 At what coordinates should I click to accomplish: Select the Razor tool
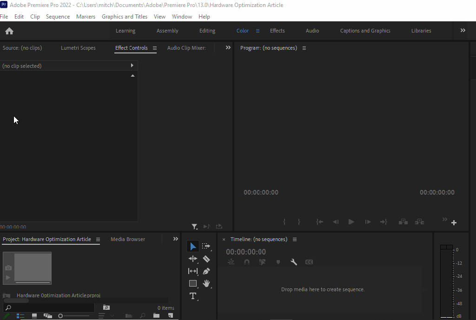[206, 259]
